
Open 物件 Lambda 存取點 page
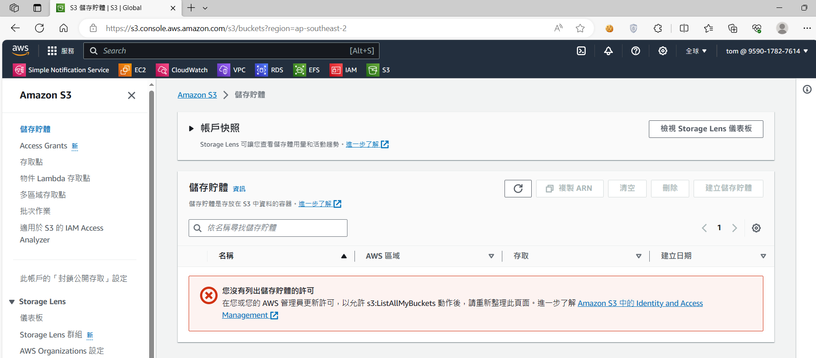pos(55,179)
